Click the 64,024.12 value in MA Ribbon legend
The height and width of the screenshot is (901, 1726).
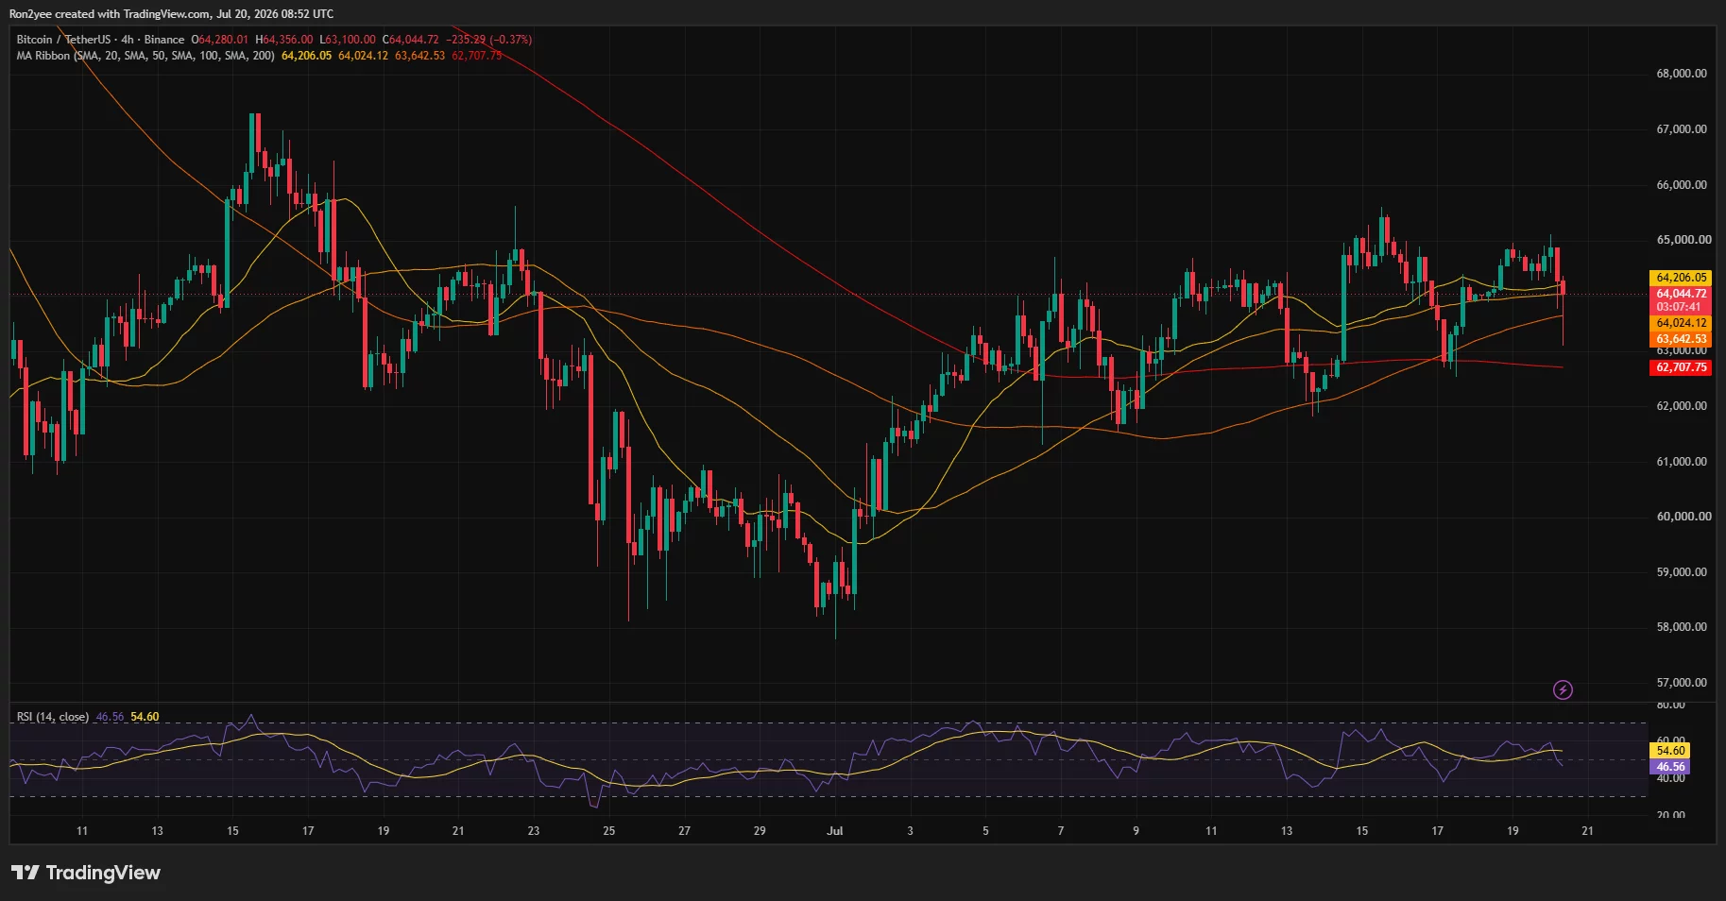click(x=364, y=56)
